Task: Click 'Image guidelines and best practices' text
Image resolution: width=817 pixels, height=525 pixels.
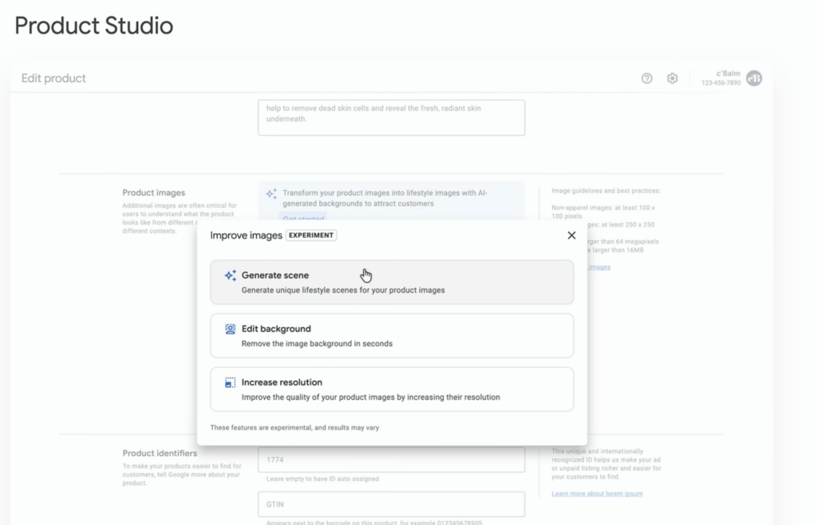Action: pos(606,191)
